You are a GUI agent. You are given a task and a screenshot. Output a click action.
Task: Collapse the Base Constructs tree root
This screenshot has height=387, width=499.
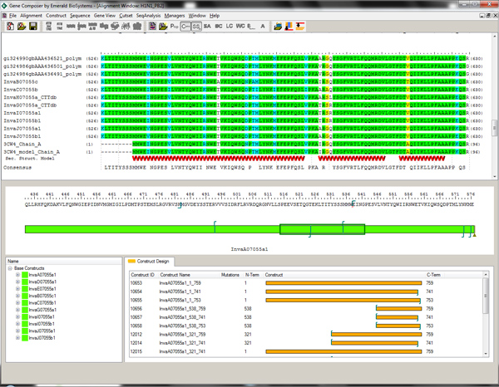[10, 268]
